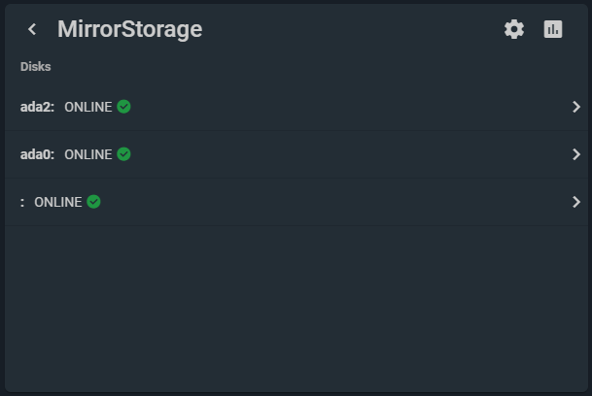Open the pool statistics chart icon
This screenshot has width=592, height=396.
tap(553, 29)
